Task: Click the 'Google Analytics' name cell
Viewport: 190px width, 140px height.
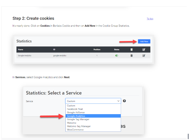Action: click(x=25, y=56)
